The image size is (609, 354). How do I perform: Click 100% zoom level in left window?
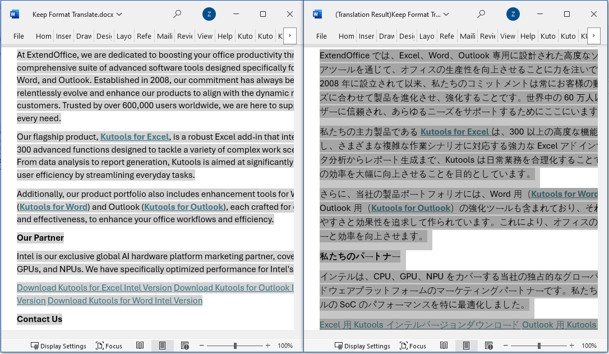(x=285, y=346)
